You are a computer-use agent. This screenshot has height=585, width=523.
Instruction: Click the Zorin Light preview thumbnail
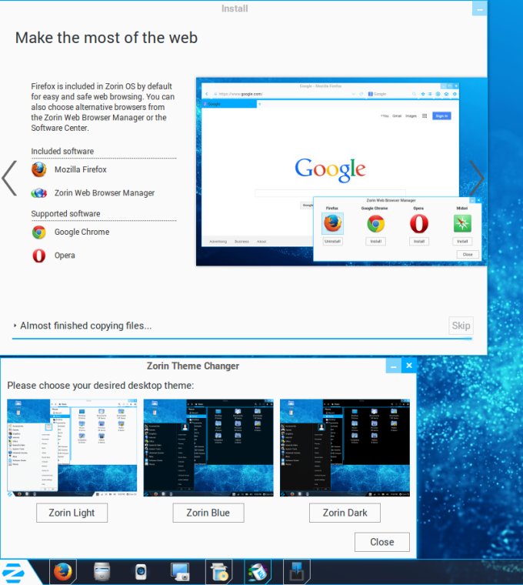(72, 448)
